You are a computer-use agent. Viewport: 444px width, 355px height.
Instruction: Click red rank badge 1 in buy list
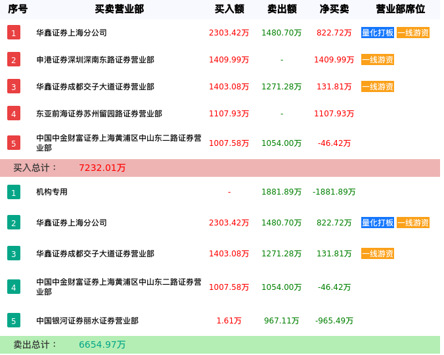click(x=14, y=32)
